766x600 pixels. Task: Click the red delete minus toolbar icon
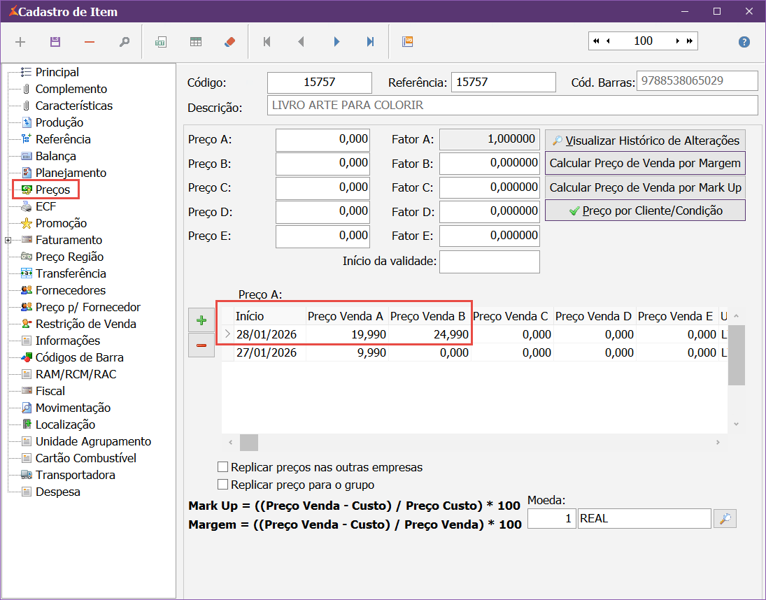(x=90, y=42)
